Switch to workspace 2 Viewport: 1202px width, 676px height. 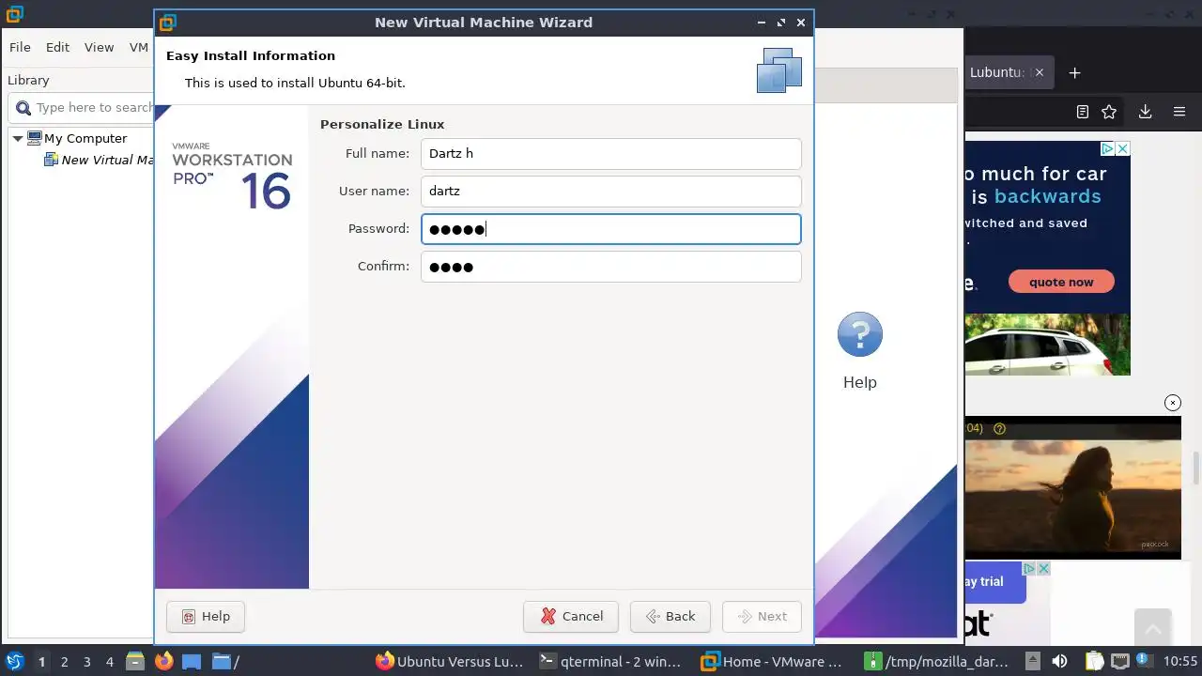64,662
